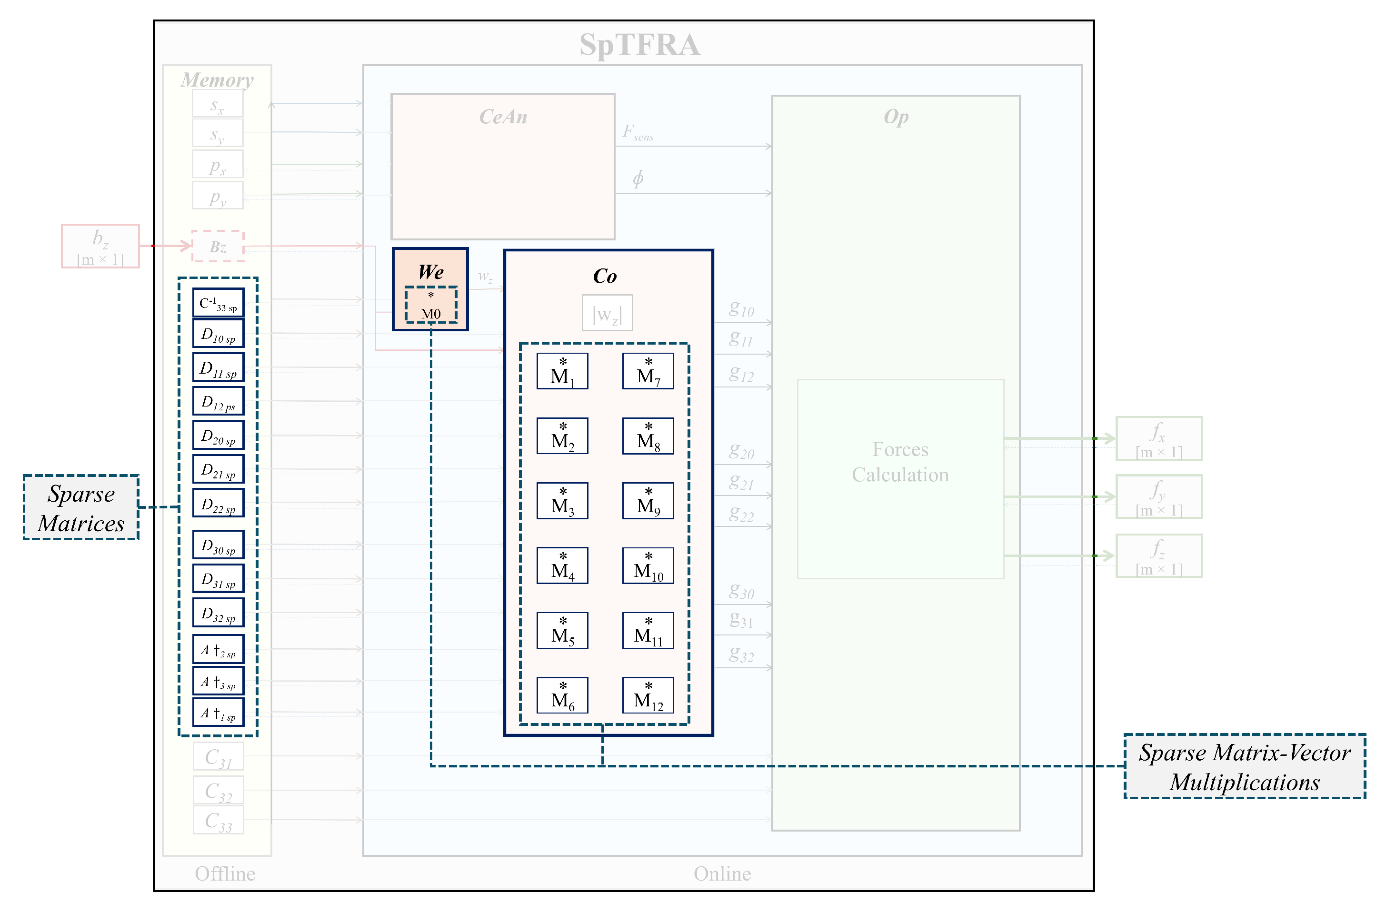Select the M0 block inside We
Screen dimensions: 1386x912
[431, 305]
